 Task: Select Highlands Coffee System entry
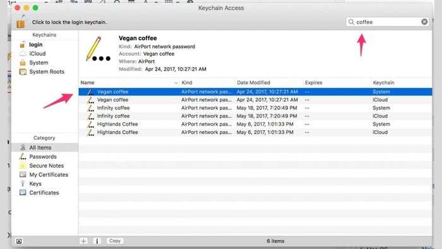point(255,124)
